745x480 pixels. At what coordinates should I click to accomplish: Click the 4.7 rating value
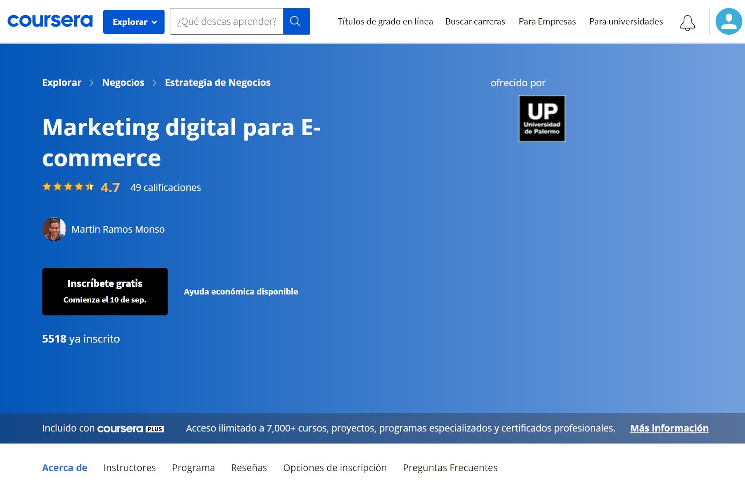coord(110,187)
